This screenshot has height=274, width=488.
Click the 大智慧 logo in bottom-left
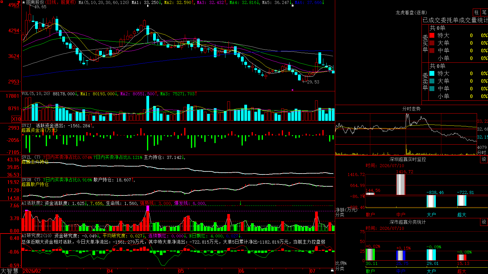[x=9, y=271]
